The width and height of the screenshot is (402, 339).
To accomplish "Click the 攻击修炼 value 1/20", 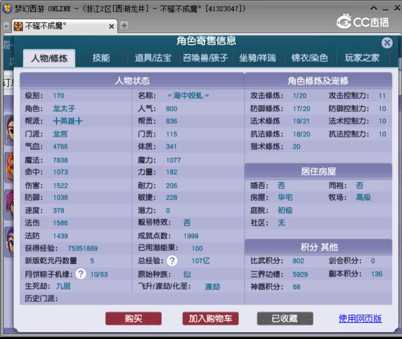I will coord(300,95).
